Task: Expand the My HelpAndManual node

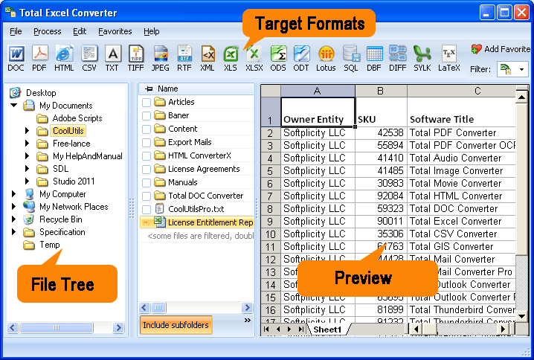Action: [27, 156]
